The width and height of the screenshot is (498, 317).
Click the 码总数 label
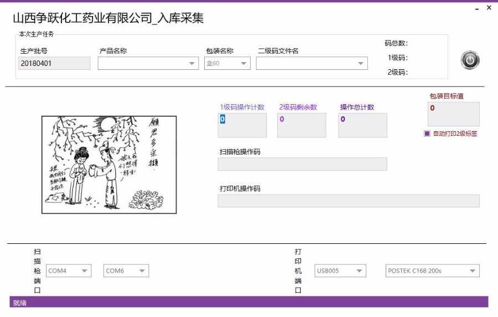[x=396, y=43]
